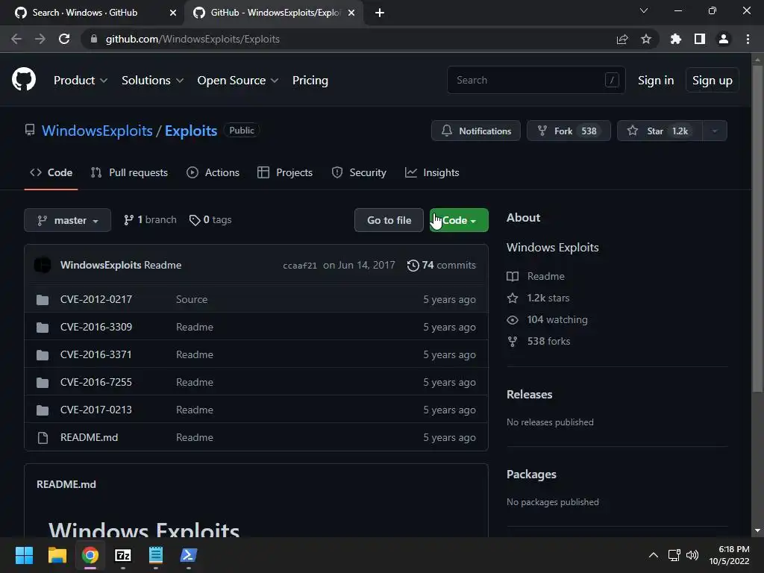
Task: Click the browser address bar URL
Action: (192, 39)
